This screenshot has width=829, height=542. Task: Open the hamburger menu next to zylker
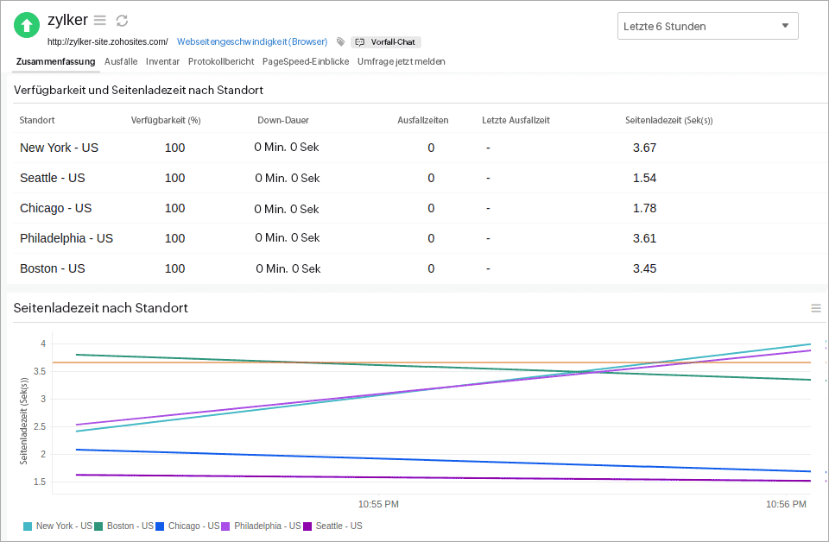click(x=100, y=21)
